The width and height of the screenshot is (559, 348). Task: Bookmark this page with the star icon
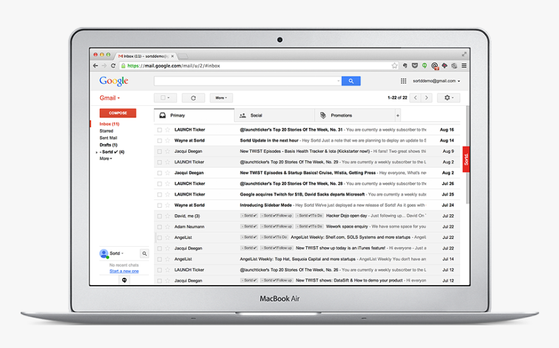pyautogui.click(x=395, y=66)
